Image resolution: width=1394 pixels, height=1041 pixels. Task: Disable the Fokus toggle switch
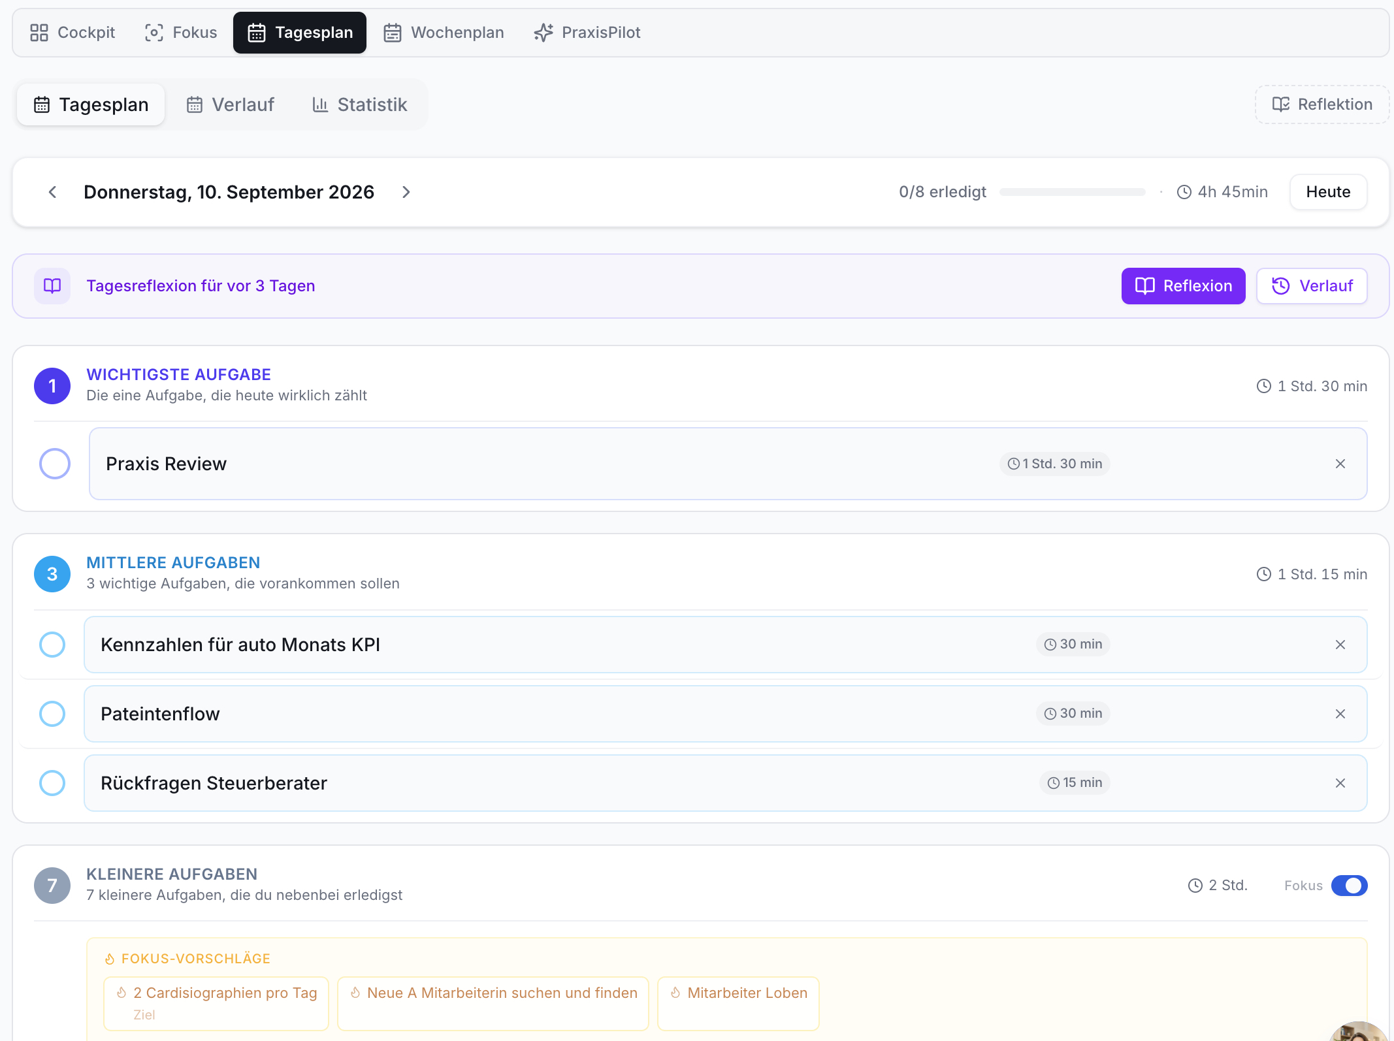click(1349, 886)
